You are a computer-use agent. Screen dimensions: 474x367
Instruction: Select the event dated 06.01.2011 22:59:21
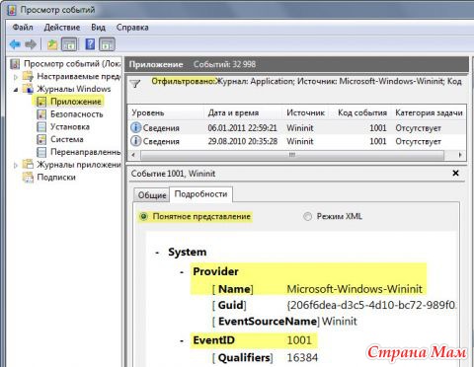(297, 127)
